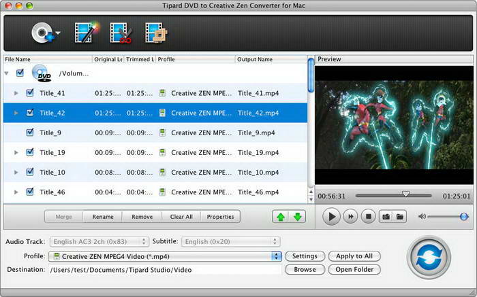
Task: Click the File Name column header
Action: [x=48, y=59]
